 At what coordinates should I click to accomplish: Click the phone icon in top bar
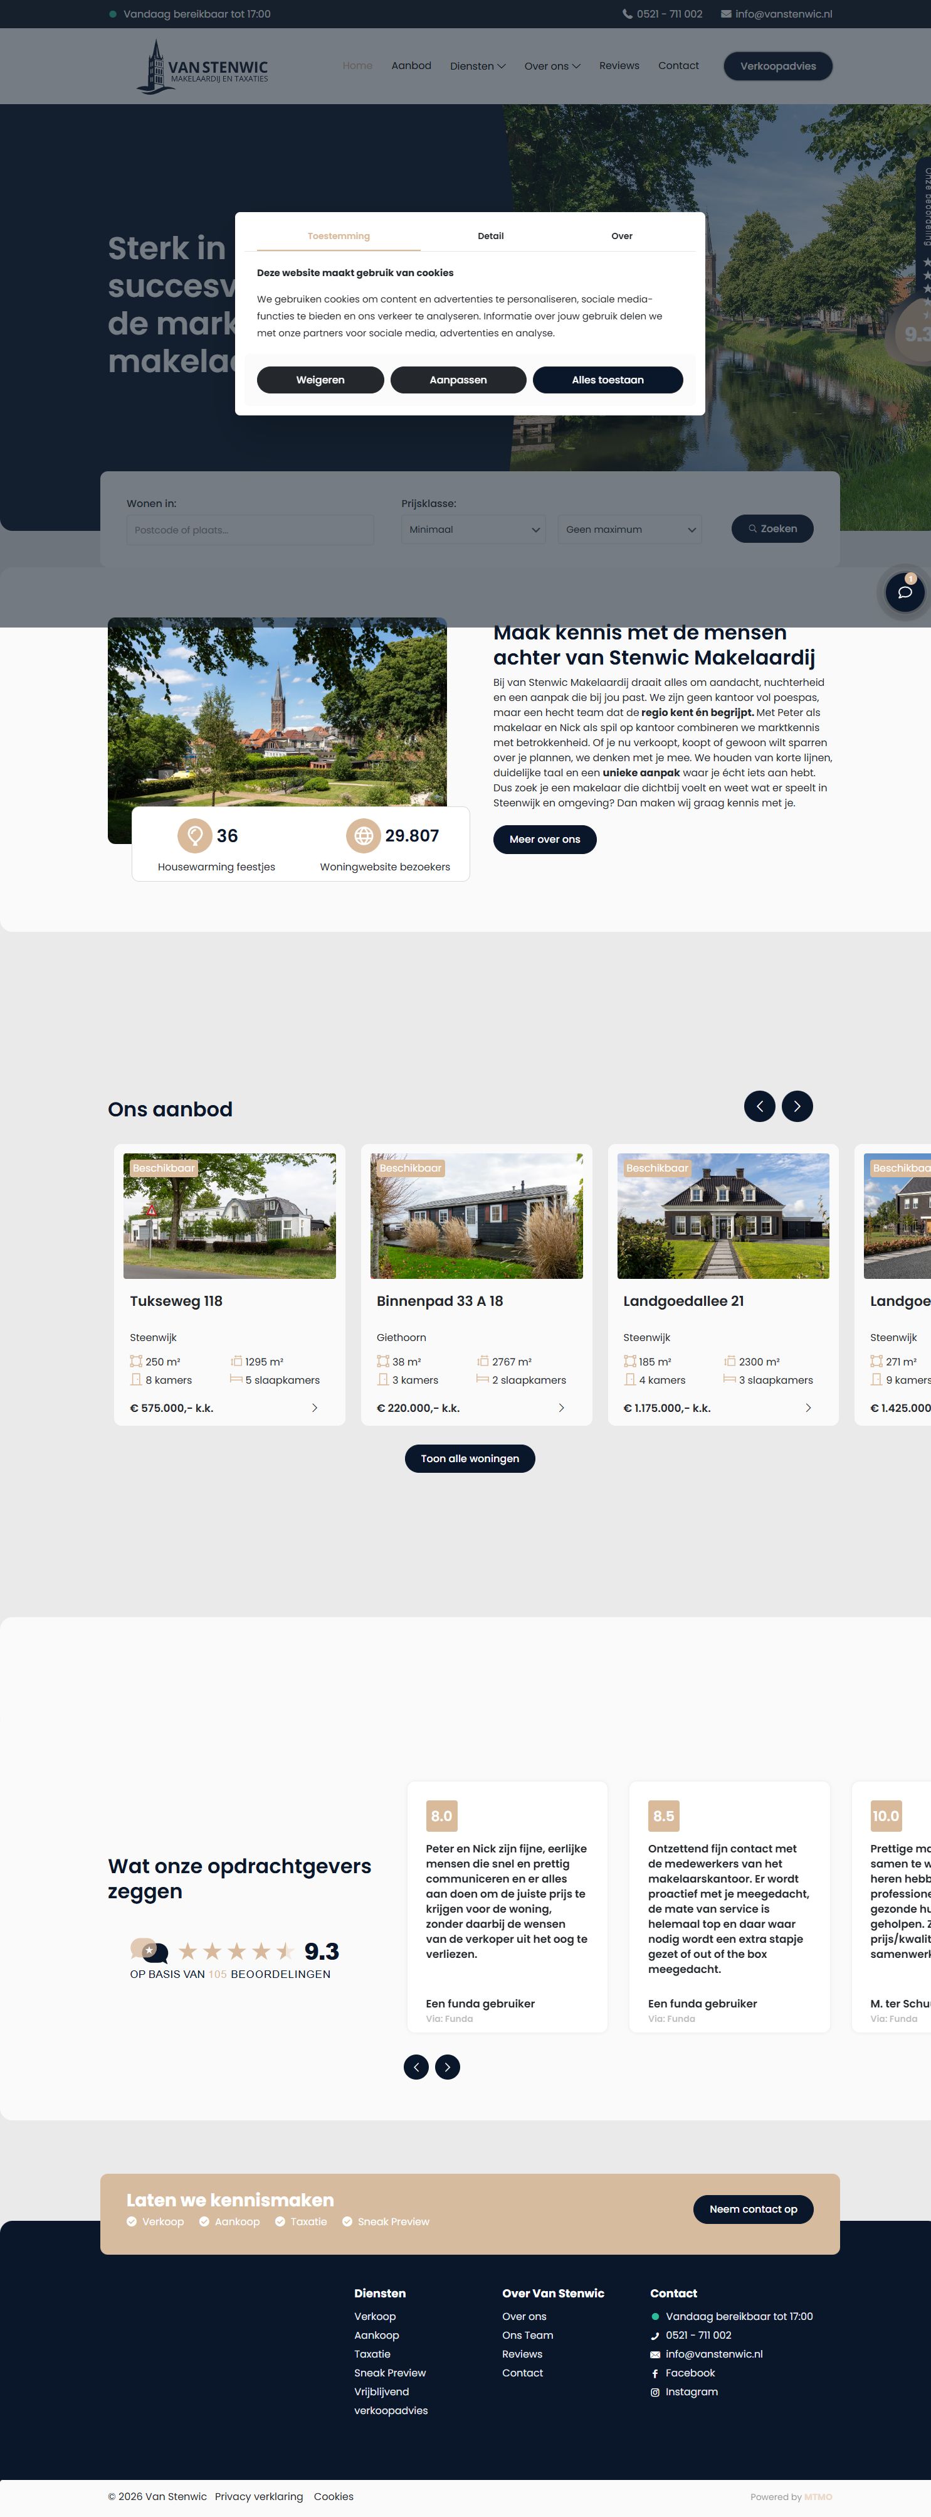click(x=628, y=14)
